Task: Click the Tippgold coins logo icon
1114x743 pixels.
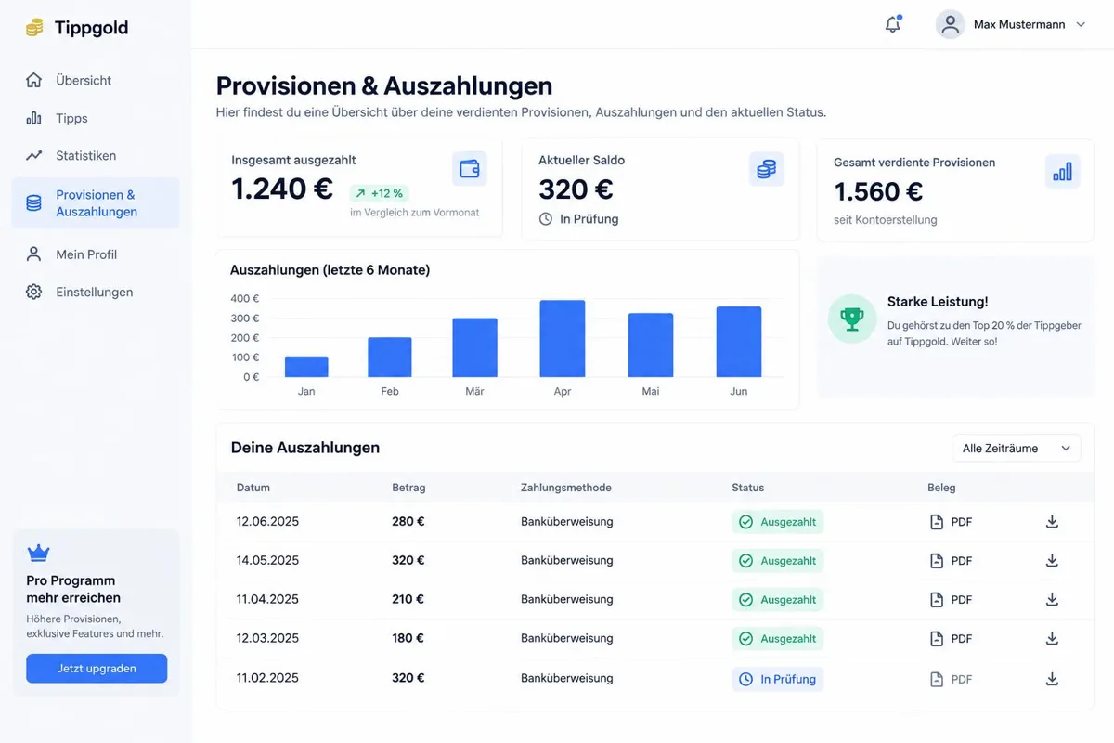Action: tap(34, 28)
